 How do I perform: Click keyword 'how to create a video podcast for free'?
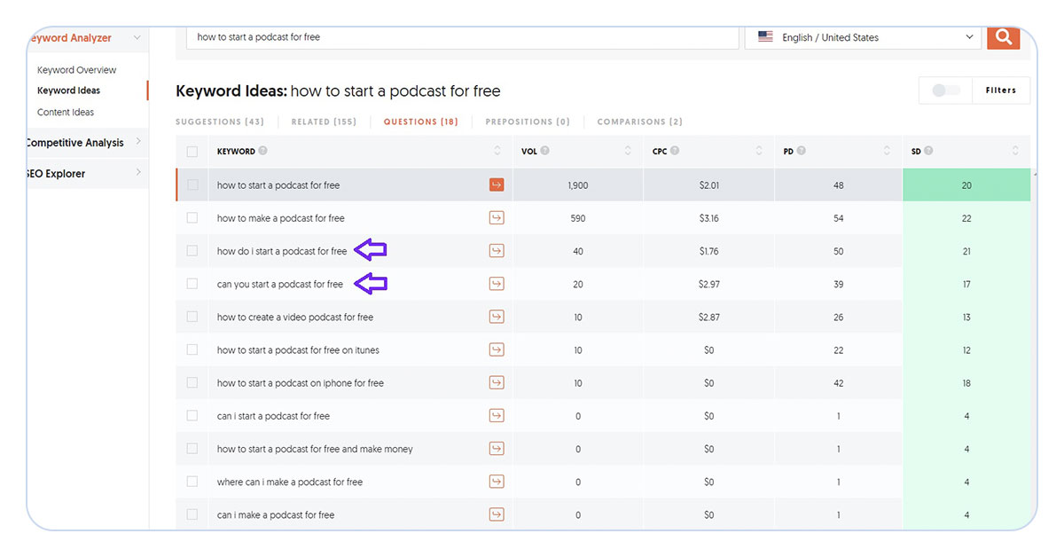[x=295, y=317]
